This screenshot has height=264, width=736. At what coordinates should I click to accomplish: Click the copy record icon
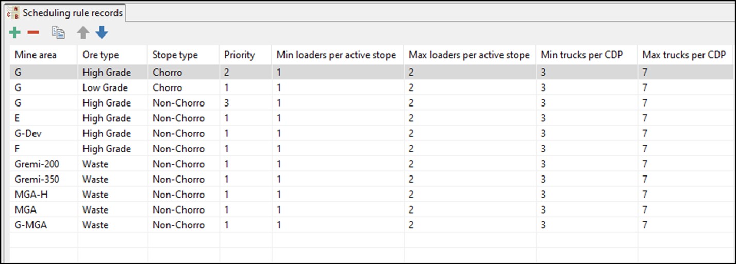click(x=58, y=33)
